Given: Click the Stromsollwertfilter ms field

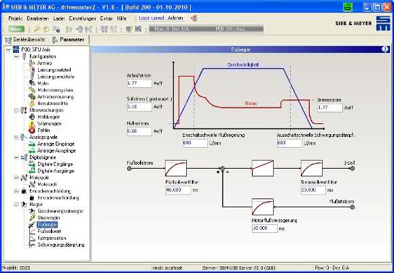Looking at the screenshot, I should click(x=313, y=190).
